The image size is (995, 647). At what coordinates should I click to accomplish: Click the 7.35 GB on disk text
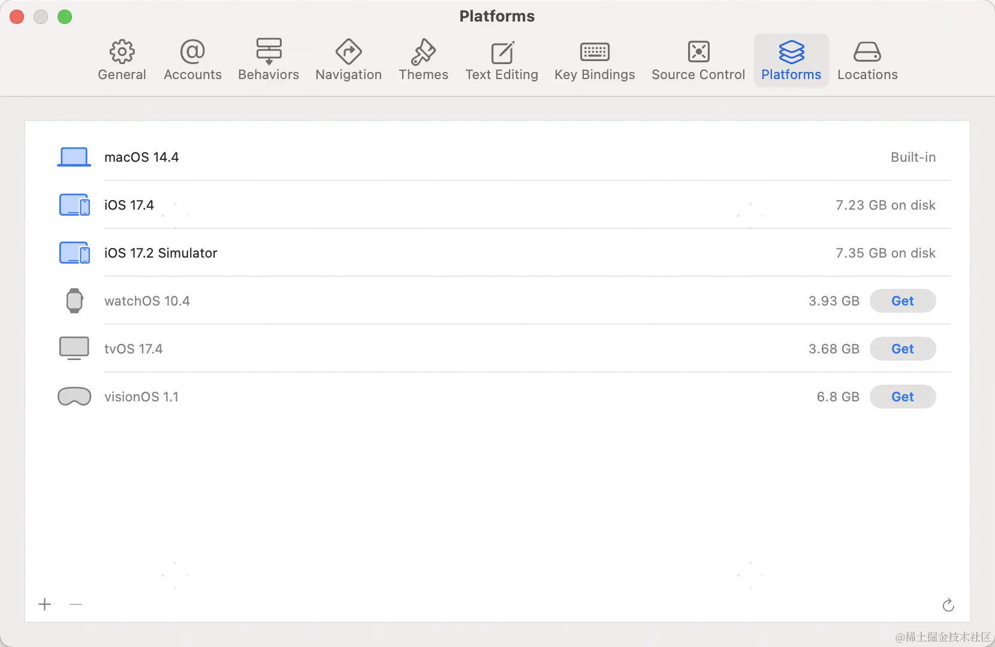point(885,253)
